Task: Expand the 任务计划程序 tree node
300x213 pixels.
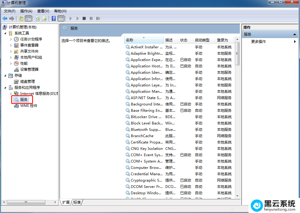Action: click(x=11, y=39)
